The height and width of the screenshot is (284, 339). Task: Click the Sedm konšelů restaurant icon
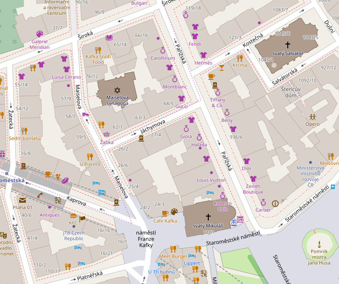24,131
